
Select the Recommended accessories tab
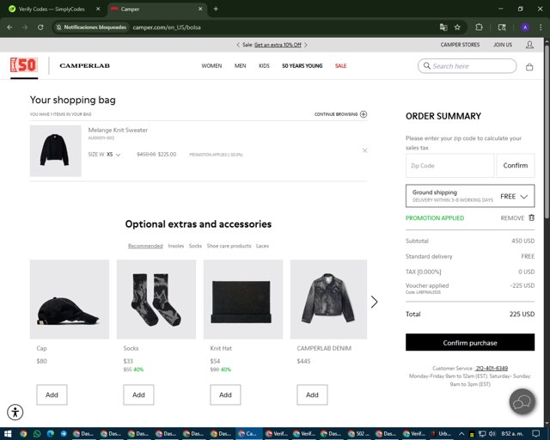click(x=145, y=246)
